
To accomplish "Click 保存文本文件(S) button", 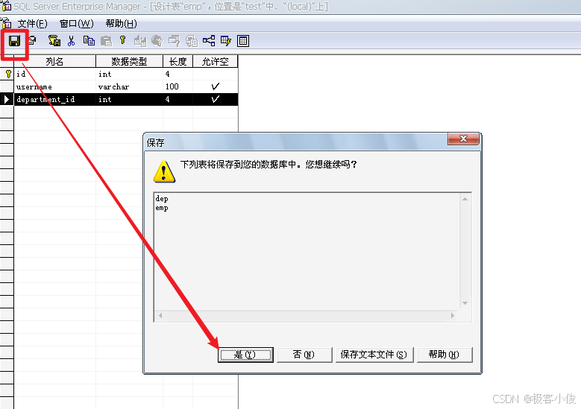I will click(374, 355).
